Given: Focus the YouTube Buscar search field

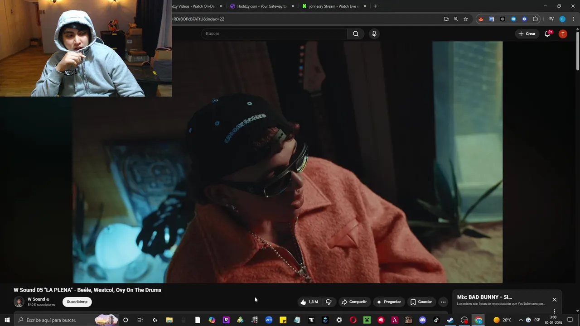Looking at the screenshot, I should point(274,34).
